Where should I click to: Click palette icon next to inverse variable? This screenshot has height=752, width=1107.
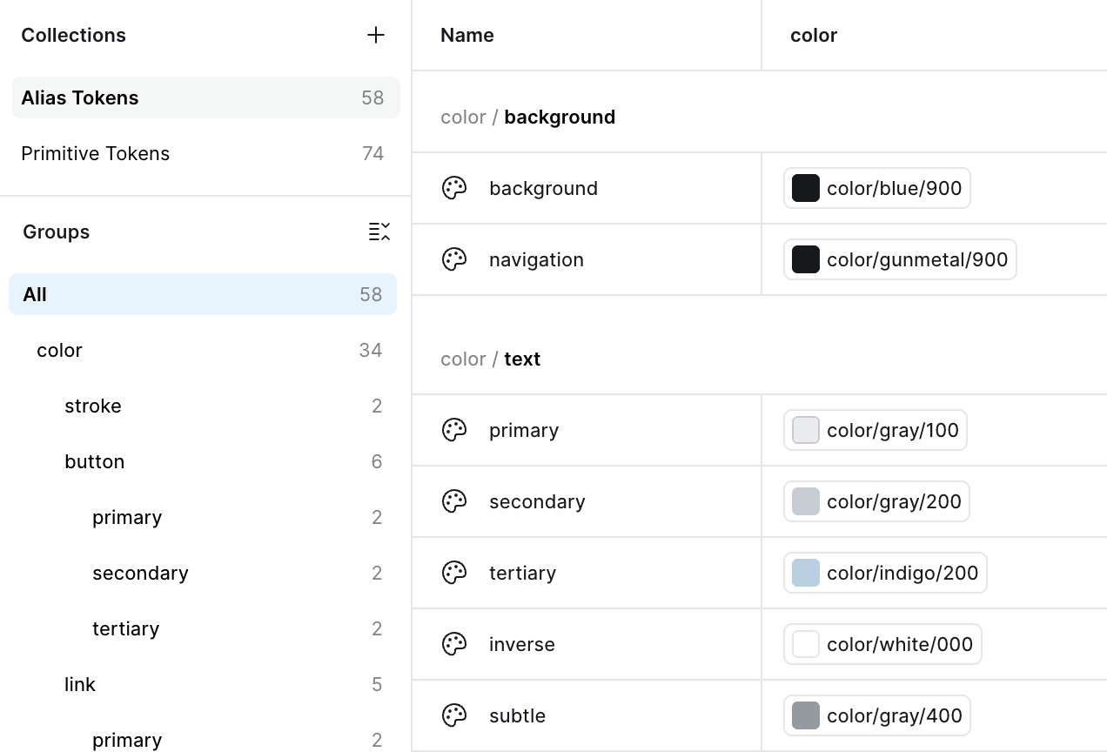pos(454,644)
